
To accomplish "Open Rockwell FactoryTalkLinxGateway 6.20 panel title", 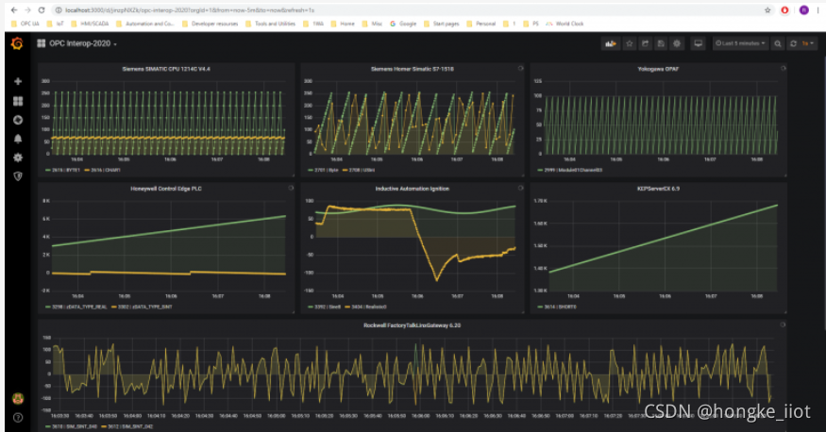I will point(412,325).
